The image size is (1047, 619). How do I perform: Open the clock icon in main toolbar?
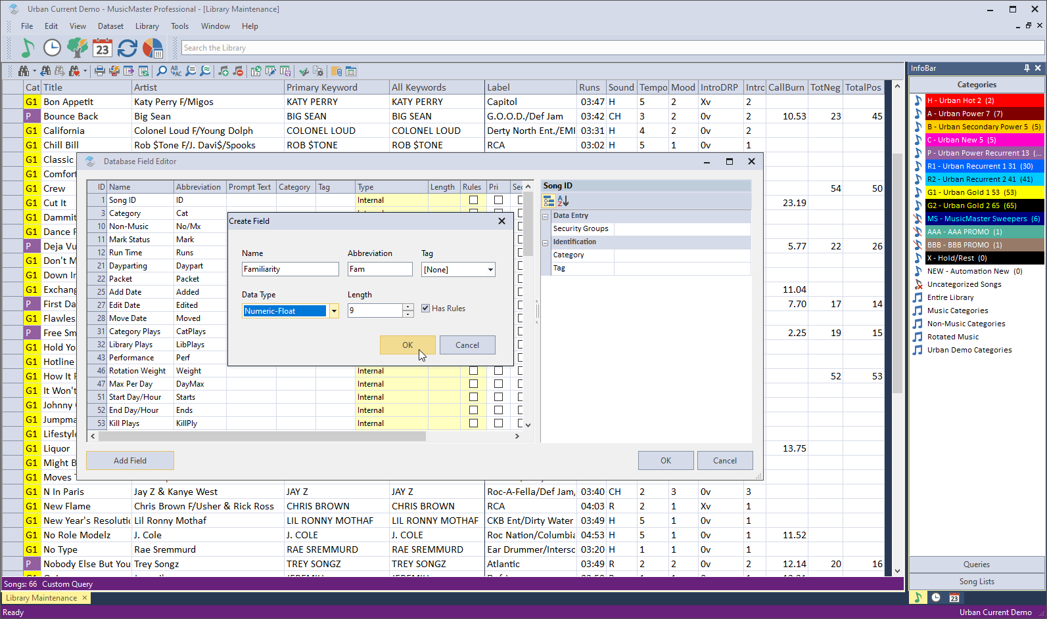point(52,48)
